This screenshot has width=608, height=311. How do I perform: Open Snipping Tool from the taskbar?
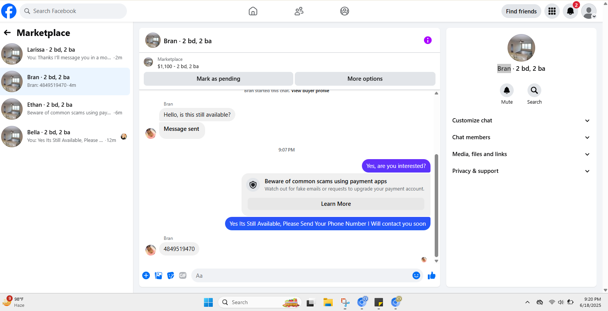345,302
